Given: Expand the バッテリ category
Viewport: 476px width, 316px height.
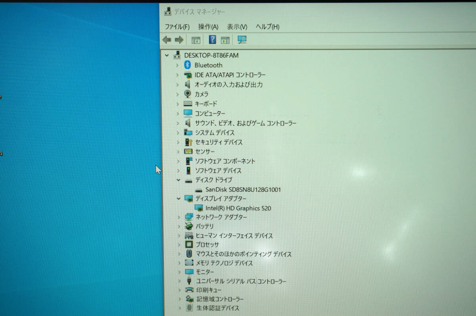Looking at the screenshot, I should (178, 226).
